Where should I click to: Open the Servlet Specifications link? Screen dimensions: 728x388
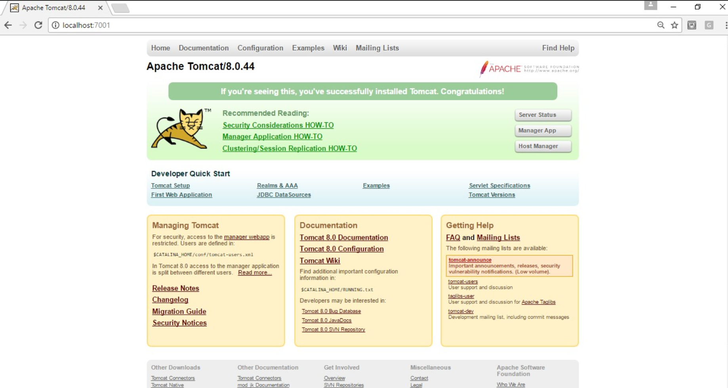pos(499,185)
